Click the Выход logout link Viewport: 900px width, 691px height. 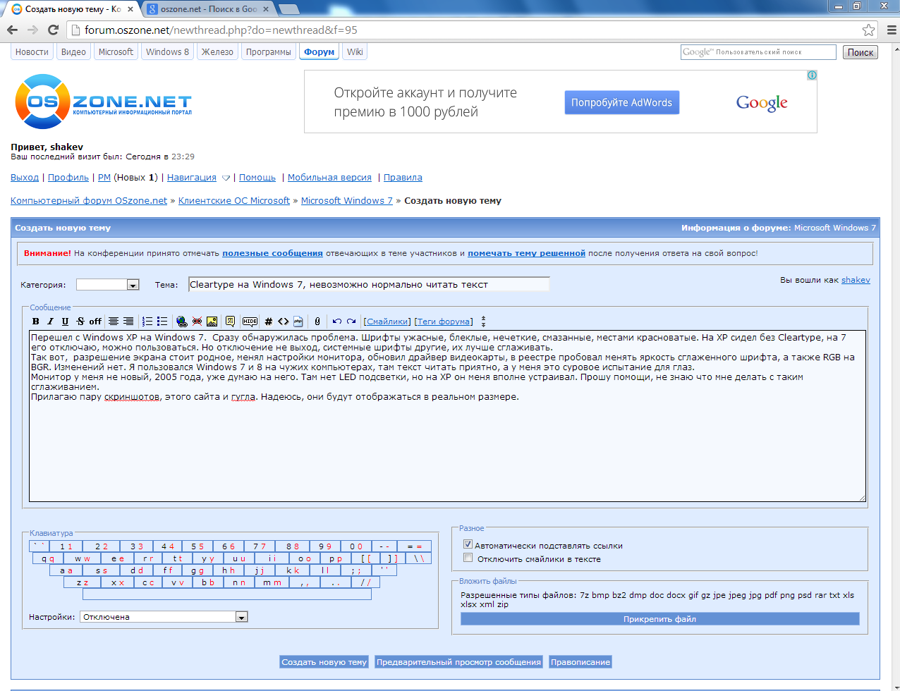click(25, 178)
